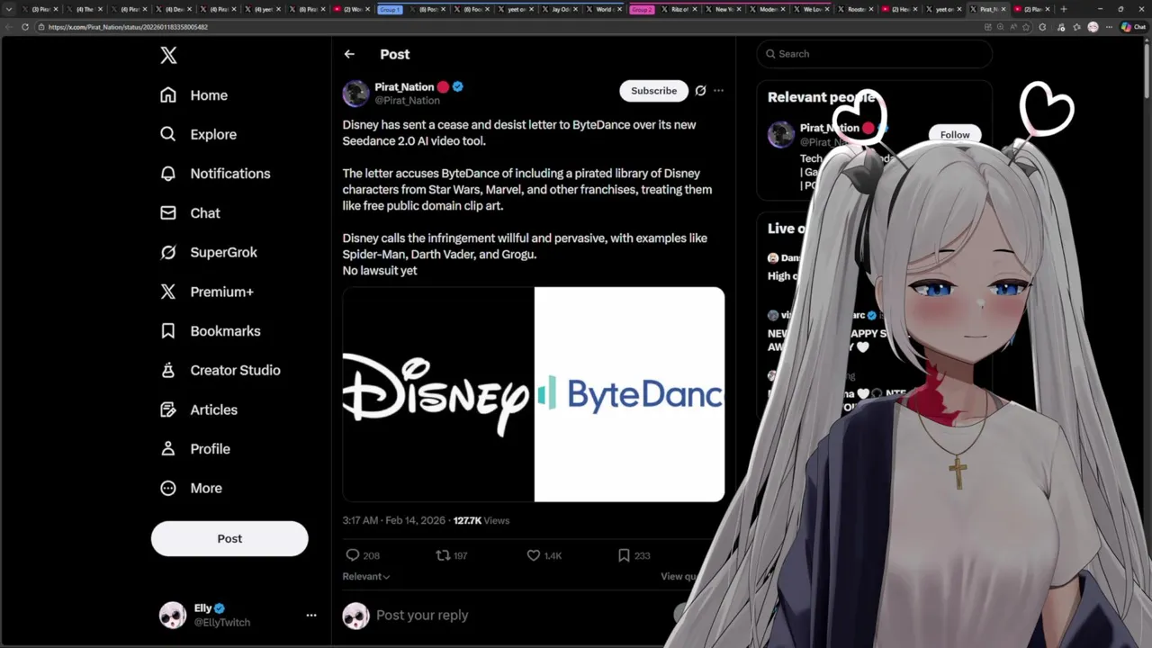
Task: Open Bookmarks in the sidebar
Action: (210, 331)
